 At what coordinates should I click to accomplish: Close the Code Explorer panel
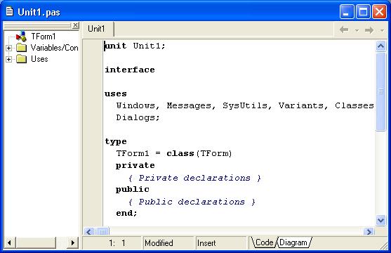(75, 25)
